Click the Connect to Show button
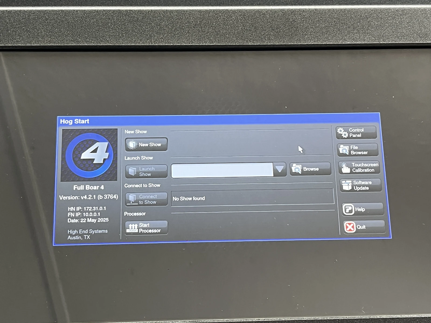This screenshot has height=323, width=431. click(147, 199)
